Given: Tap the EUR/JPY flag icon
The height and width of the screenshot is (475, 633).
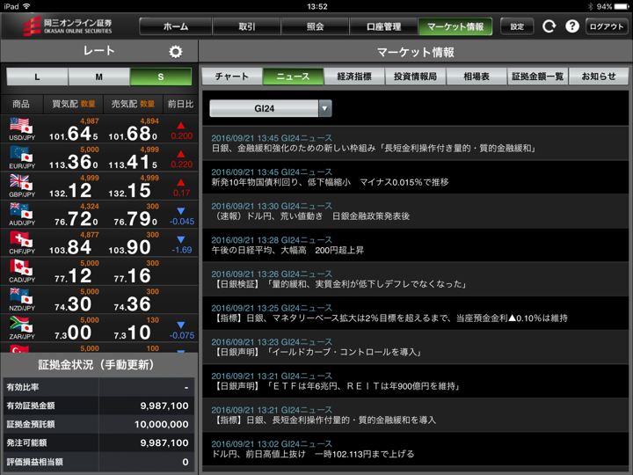Looking at the screenshot, I should pyautogui.click(x=20, y=156).
